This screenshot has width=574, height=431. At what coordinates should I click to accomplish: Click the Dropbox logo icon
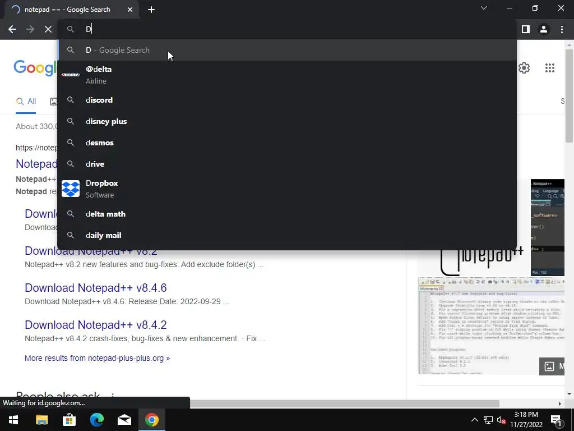pos(71,189)
